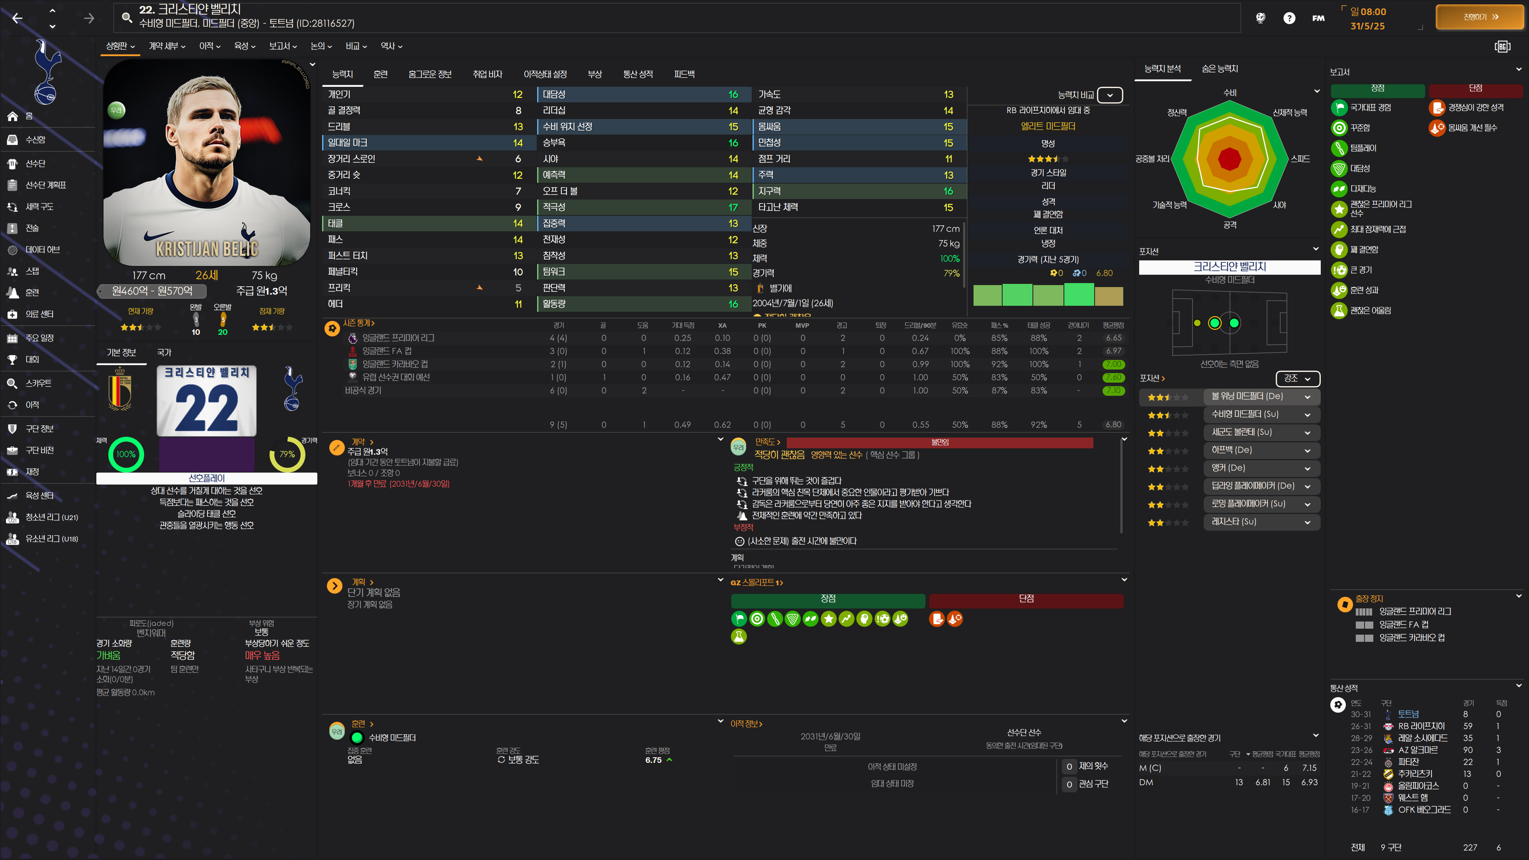This screenshot has height=860, width=1529.
Task: Open the 능력치 비교 dropdown
Action: pyautogui.click(x=1109, y=95)
